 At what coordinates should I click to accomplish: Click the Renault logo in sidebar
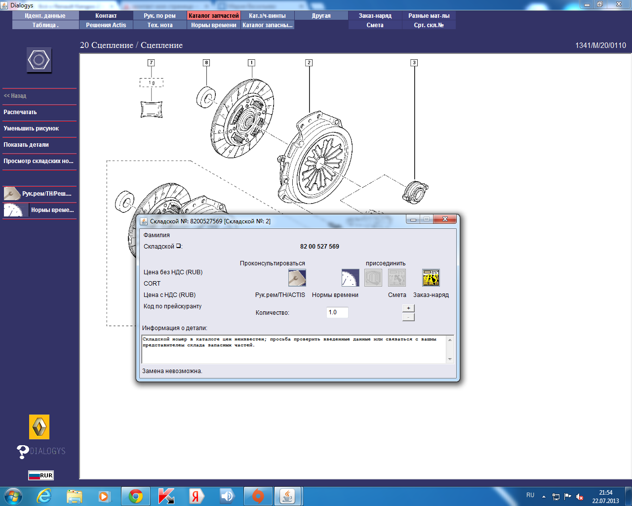39,427
